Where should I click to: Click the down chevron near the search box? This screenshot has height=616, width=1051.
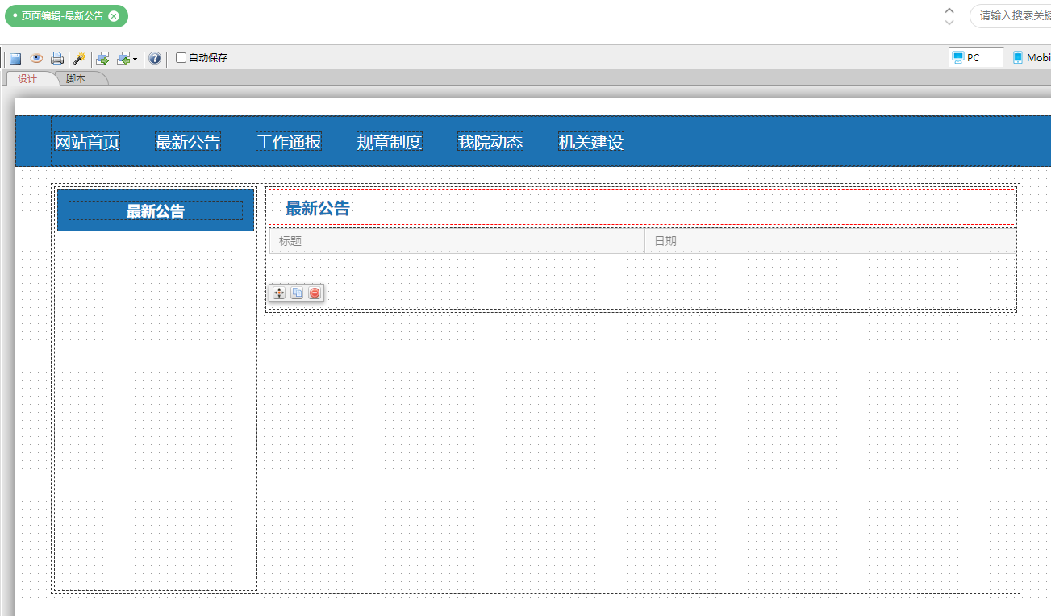pyautogui.click(x=949, y=23)
